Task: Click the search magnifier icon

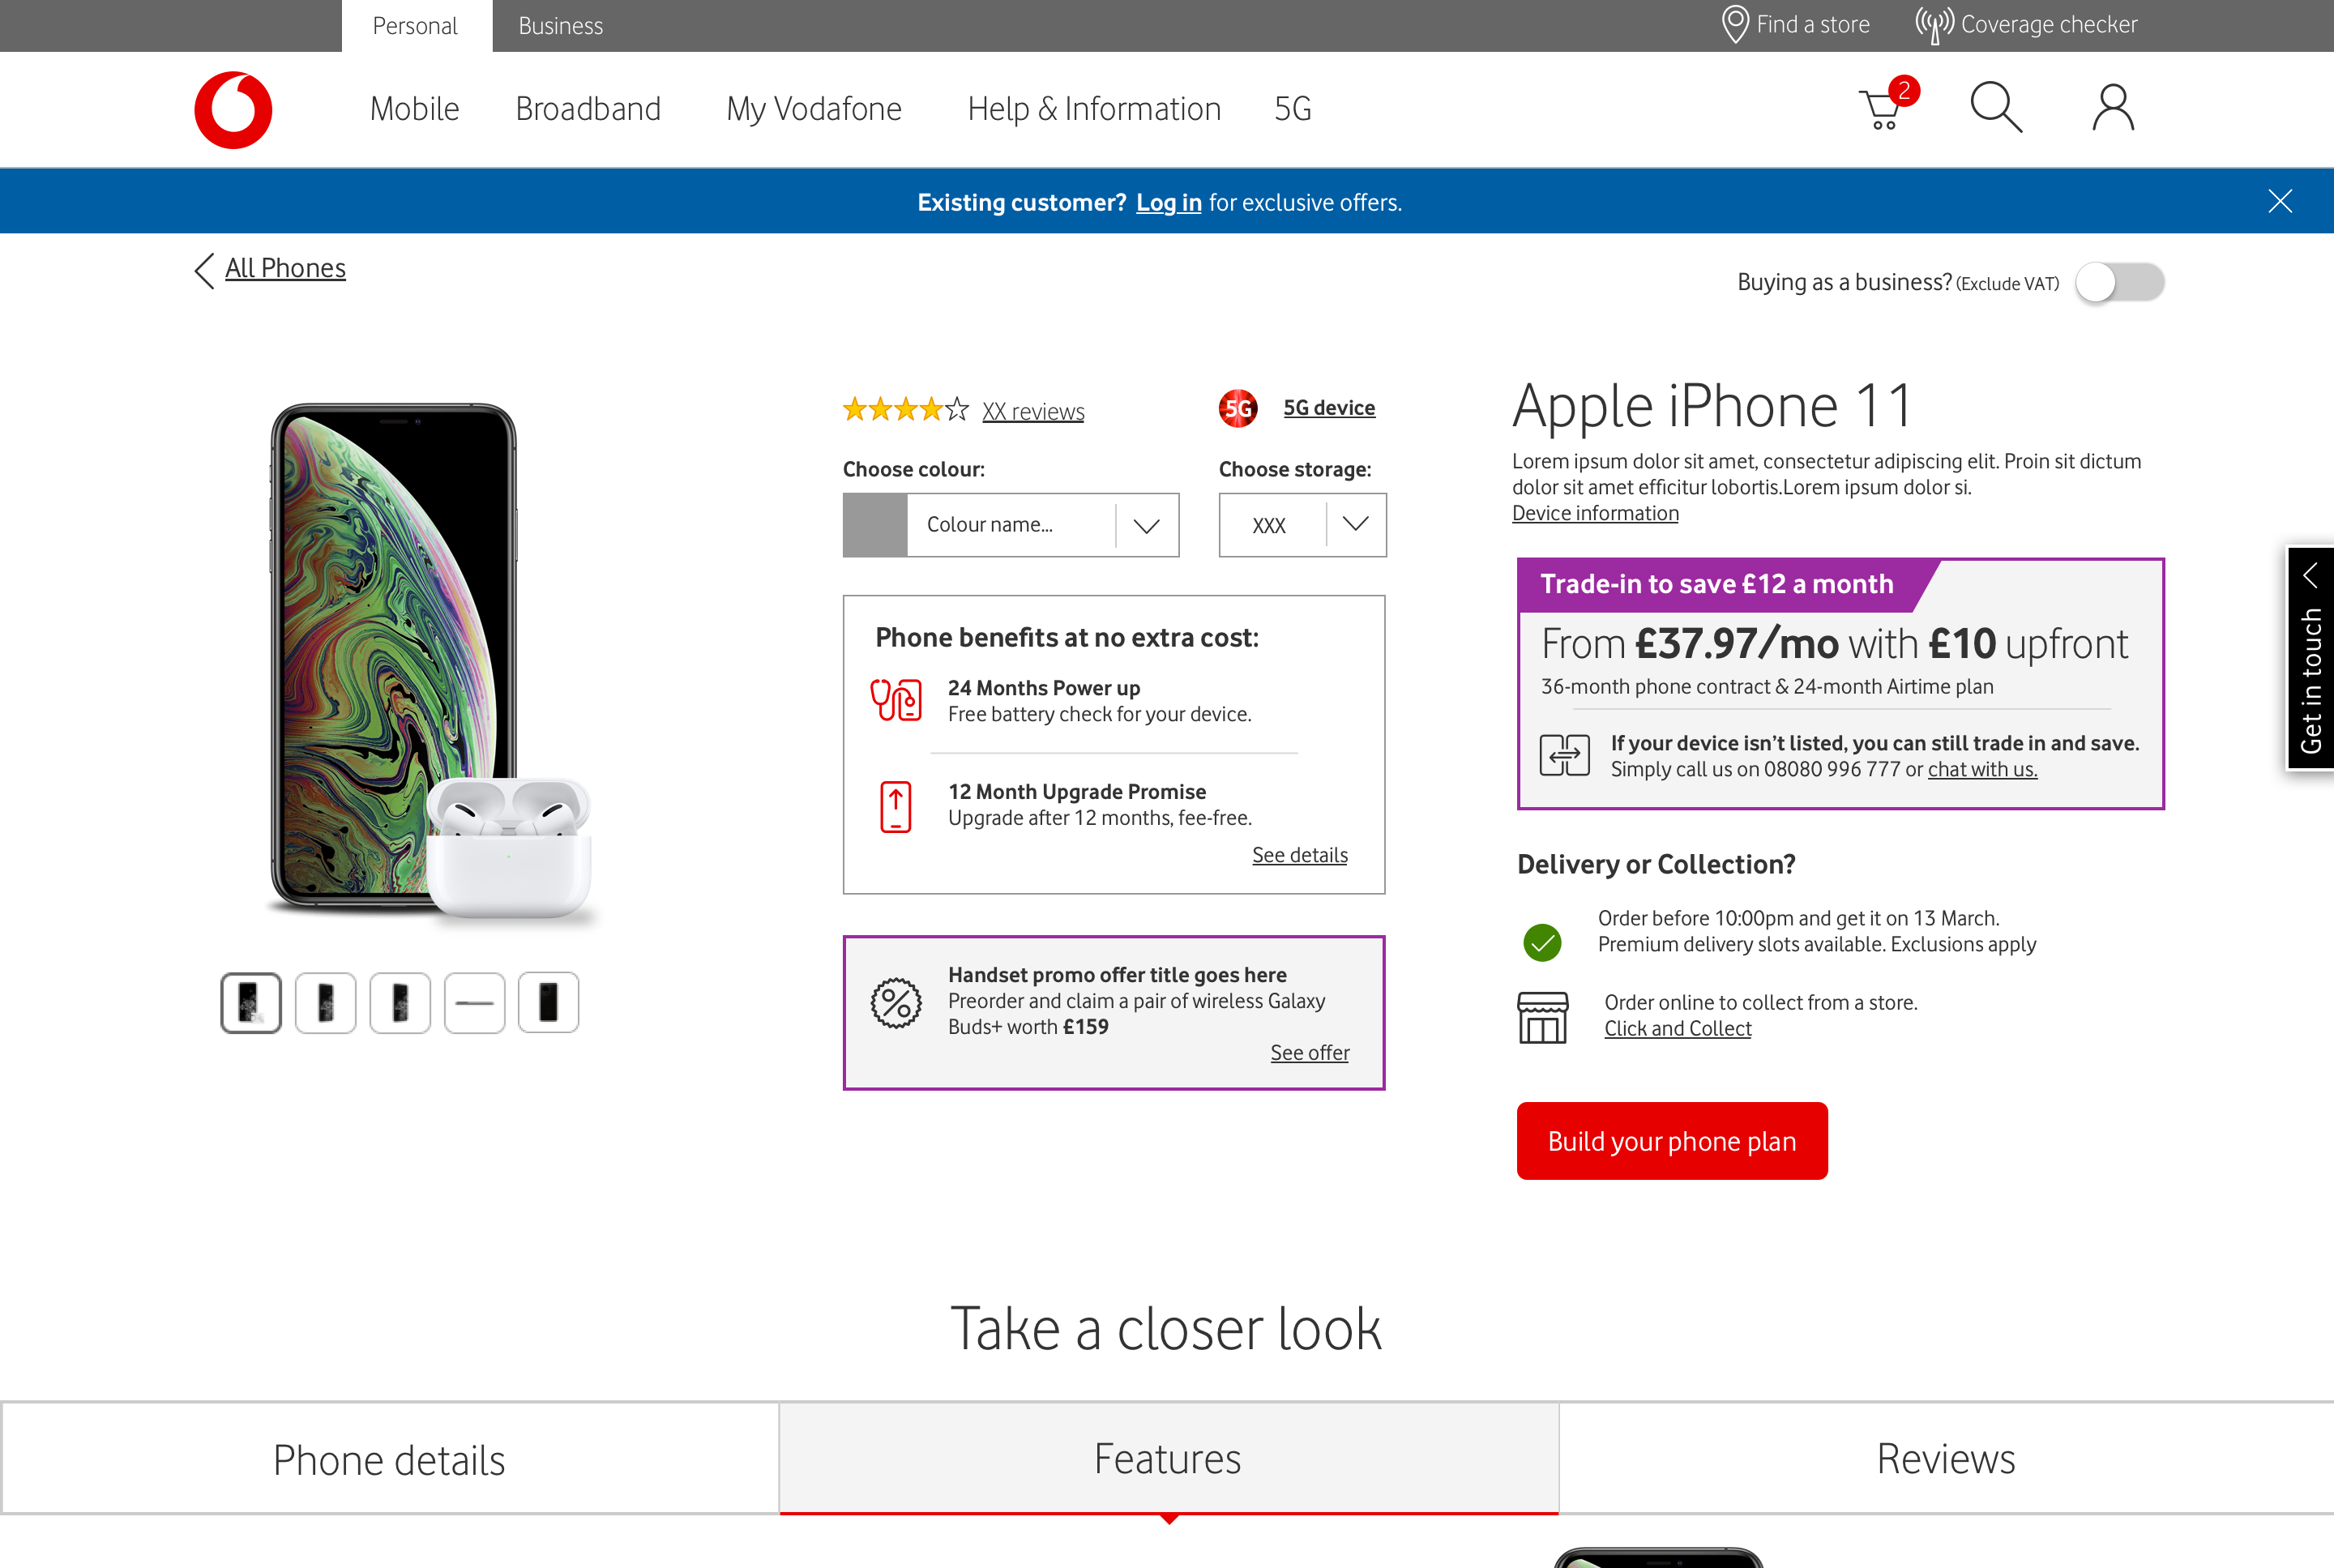Action: [1995, 107]
